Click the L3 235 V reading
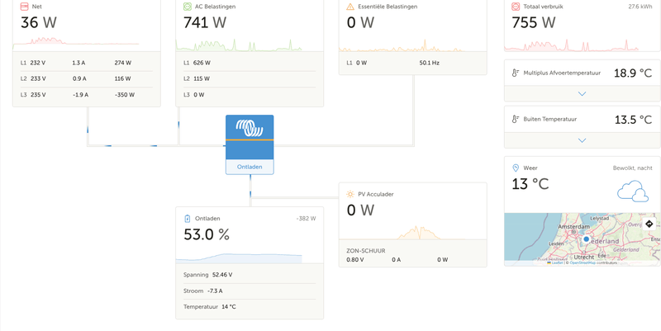 tap(33, 95)
